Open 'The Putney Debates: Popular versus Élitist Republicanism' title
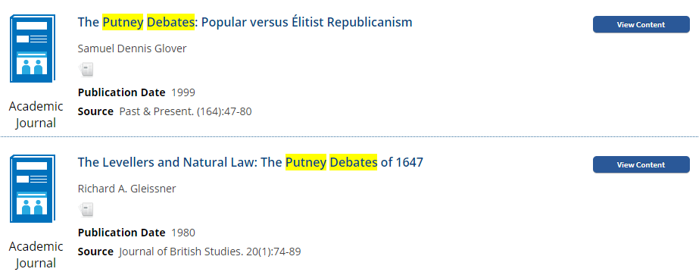The height and width of the screenshot is (275, 699). tap(245, 22)
